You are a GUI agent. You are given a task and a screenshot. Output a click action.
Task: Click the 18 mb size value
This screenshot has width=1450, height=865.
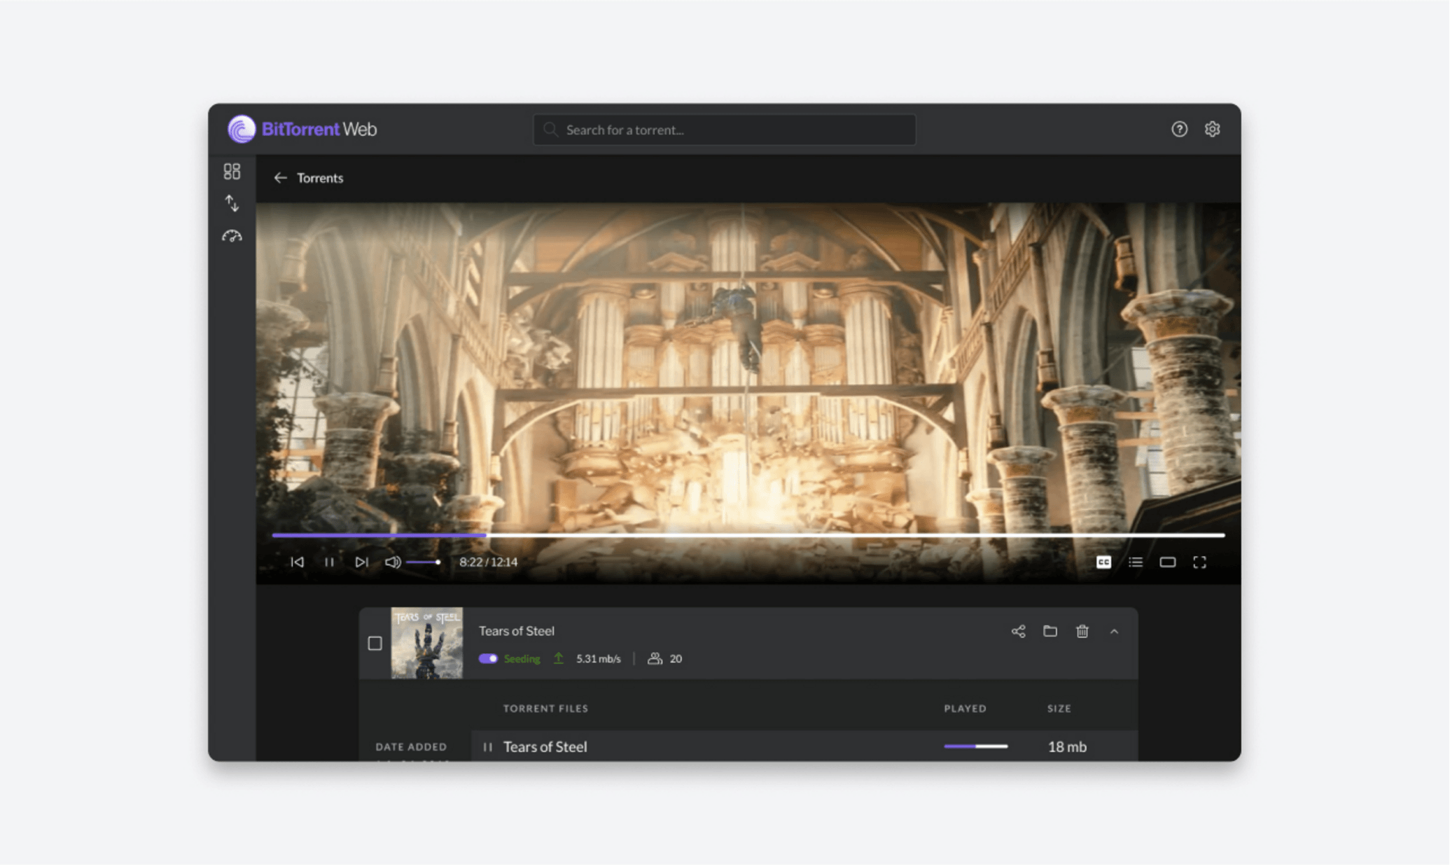point(1067,747)
